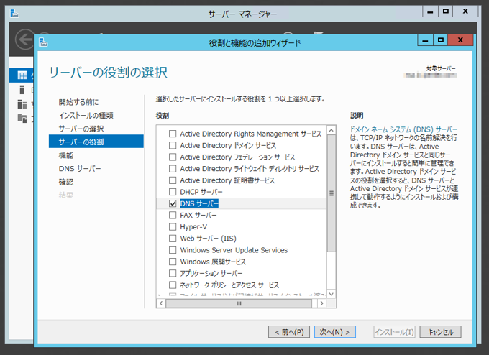Check the DHCP サーバー role

pyautogui.click(x=173, y=192)
